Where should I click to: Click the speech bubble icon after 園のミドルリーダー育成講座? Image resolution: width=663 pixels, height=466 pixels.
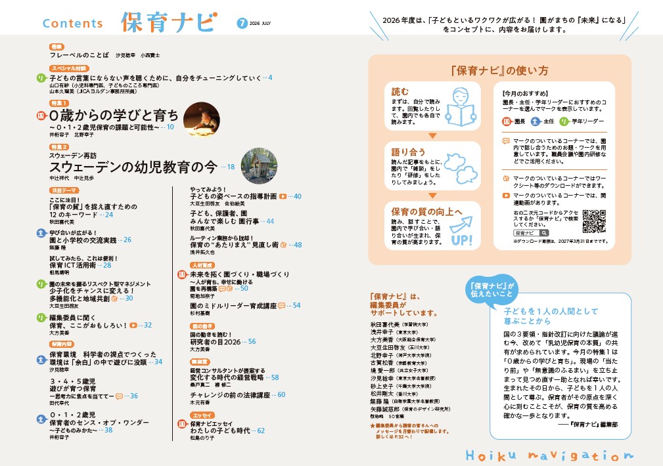(x=282, y=305)
